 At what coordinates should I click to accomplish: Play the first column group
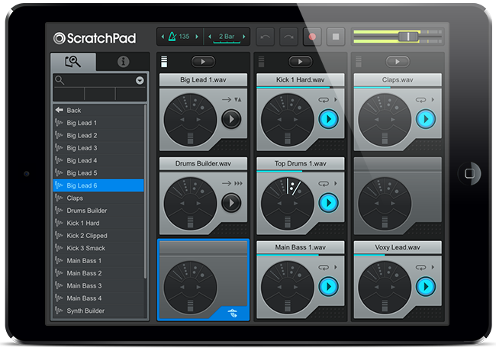click(x=203, y=62)
